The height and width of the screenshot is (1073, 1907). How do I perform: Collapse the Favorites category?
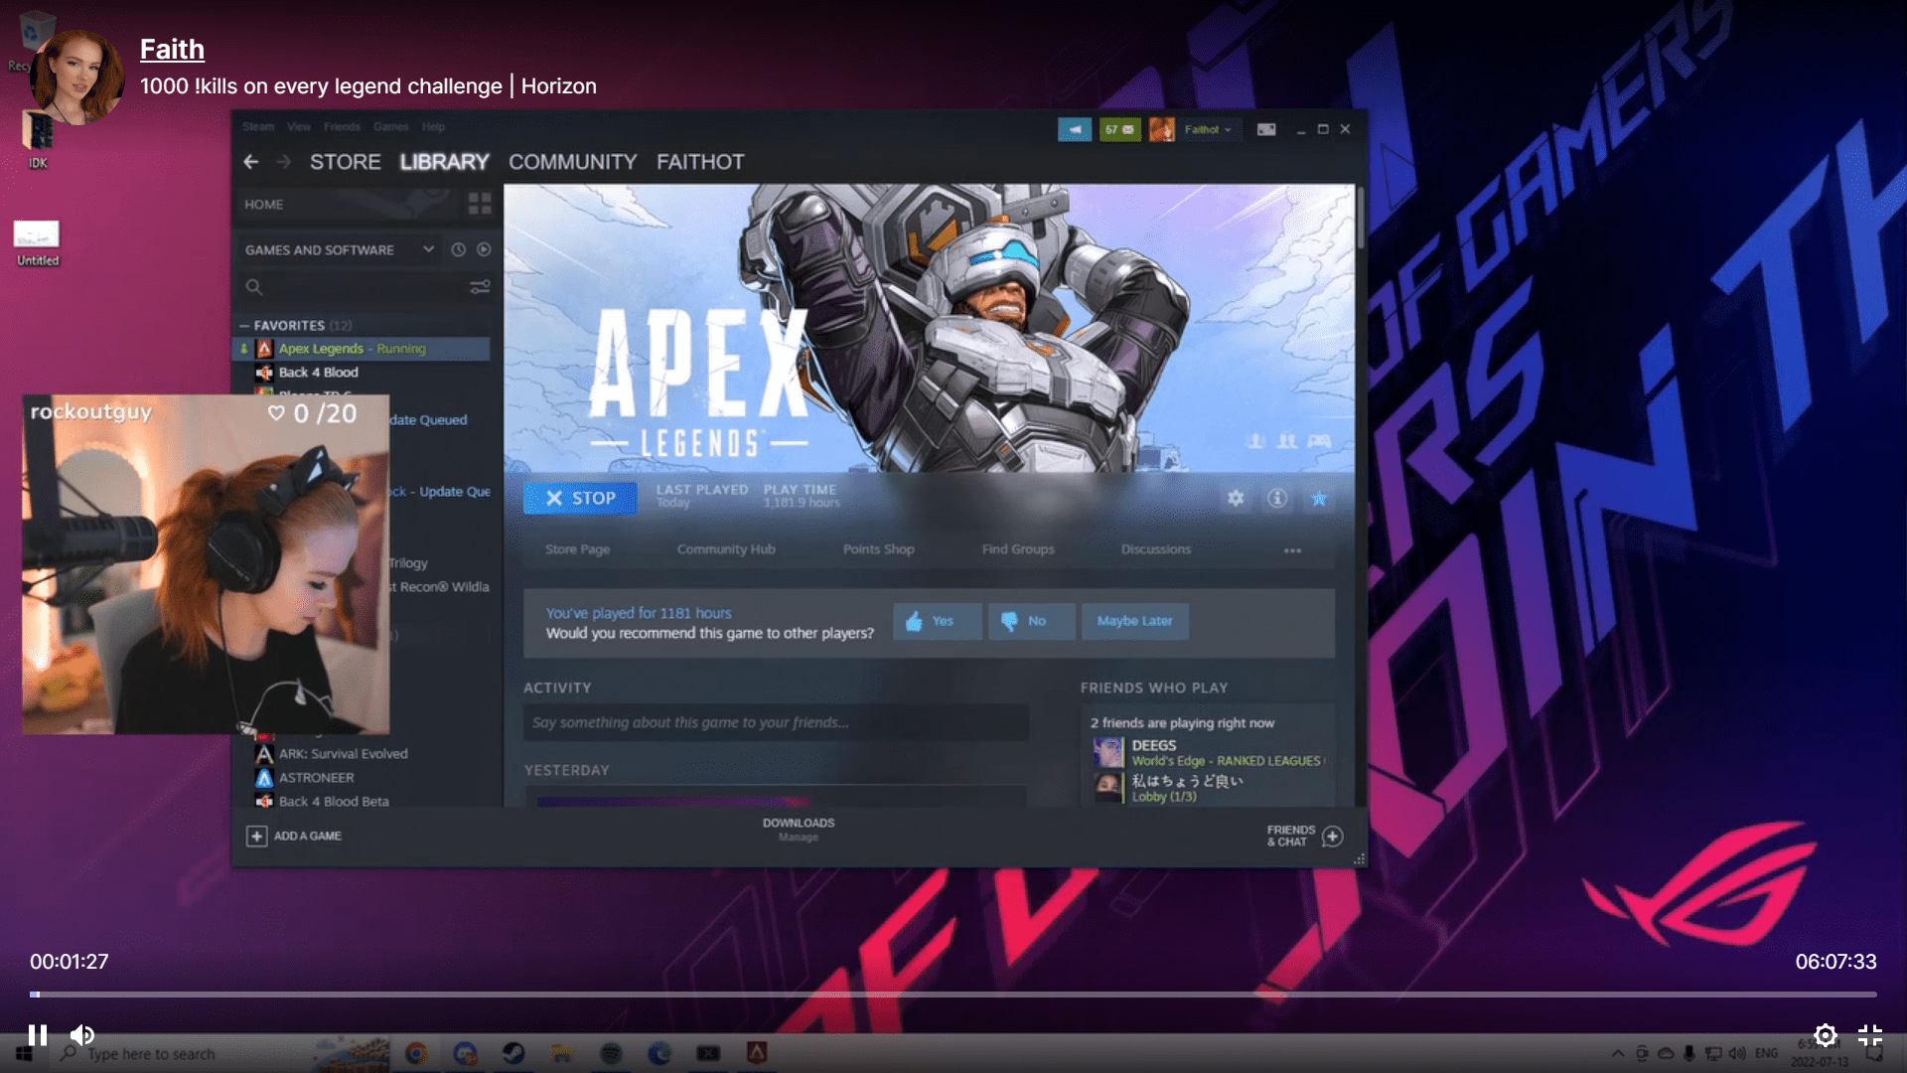click(x=244, y=326)
